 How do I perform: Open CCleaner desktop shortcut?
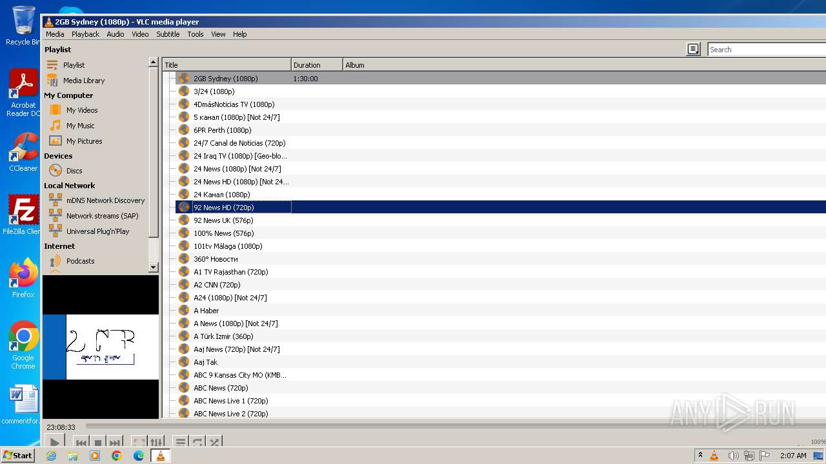click(23, 152)
